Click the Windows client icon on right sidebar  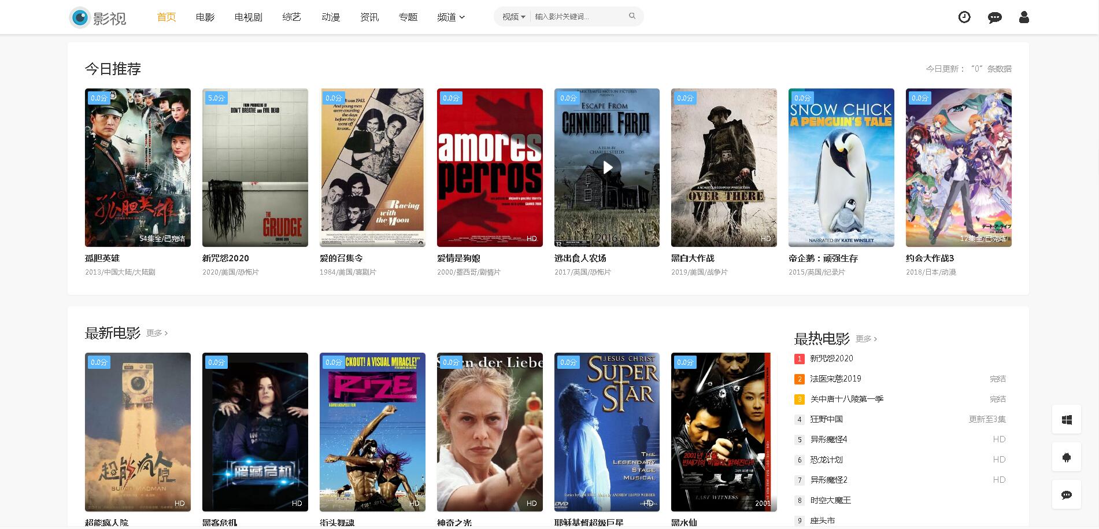coord(1067,419)
